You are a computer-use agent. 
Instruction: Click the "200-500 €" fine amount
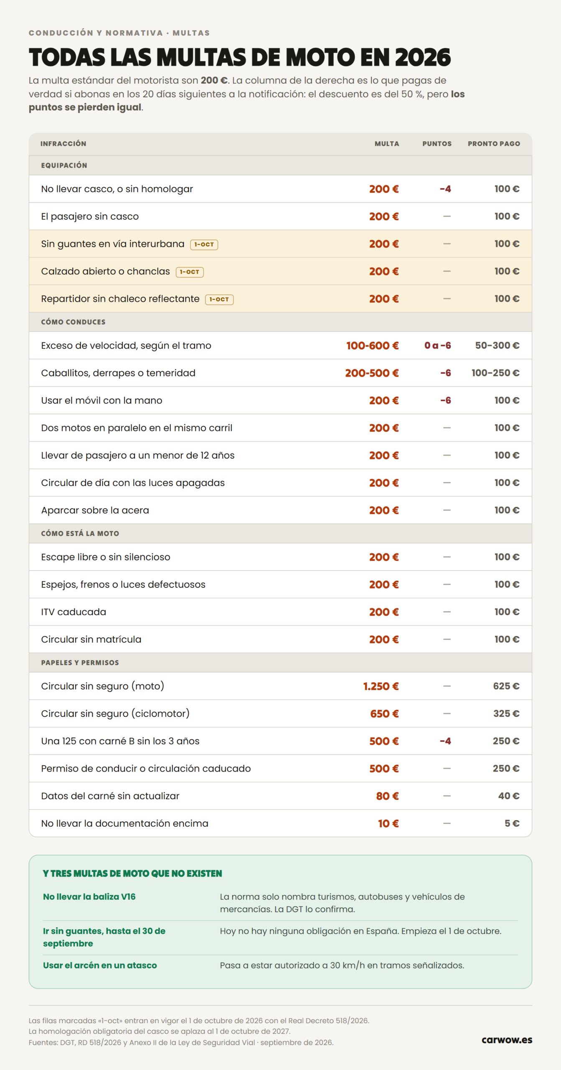pos(372,373)
